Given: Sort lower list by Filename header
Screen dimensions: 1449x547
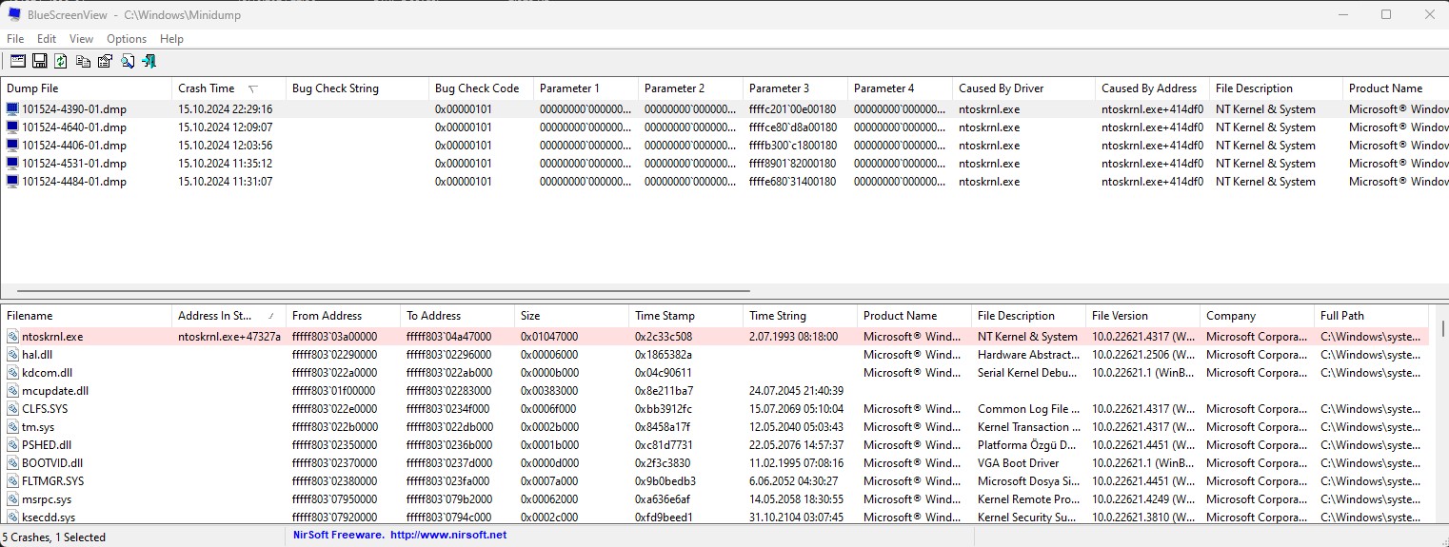Looking at the screenshot, I should click(86, 316).
